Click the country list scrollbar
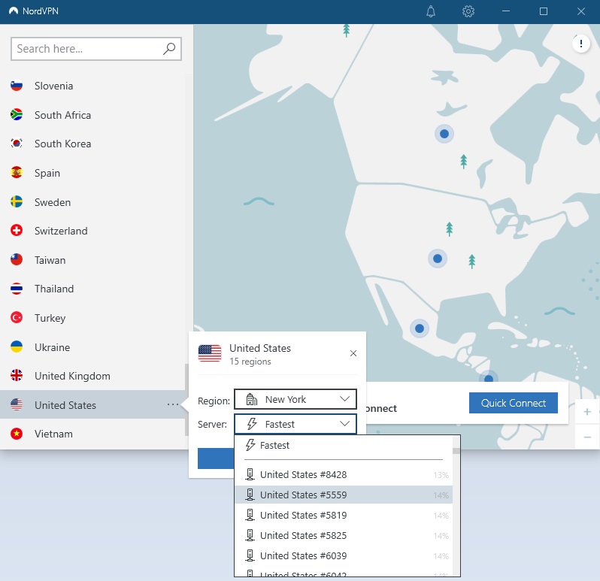The image size is (600, 581). coord(186,400)
